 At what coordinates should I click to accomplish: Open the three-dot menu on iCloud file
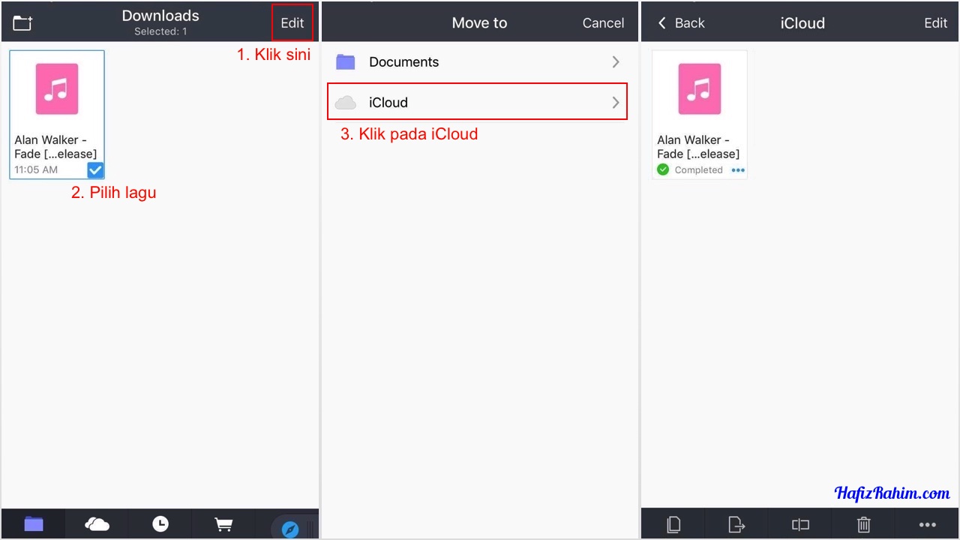(738, 170)
